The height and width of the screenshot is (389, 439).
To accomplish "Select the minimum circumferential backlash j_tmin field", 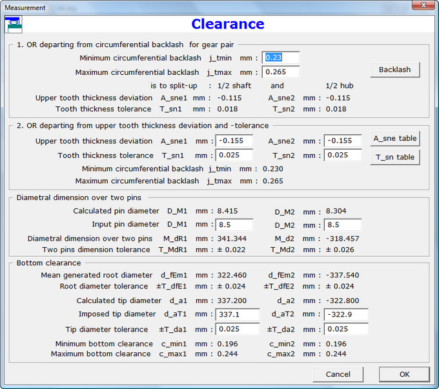I will [x=280, y=57].
